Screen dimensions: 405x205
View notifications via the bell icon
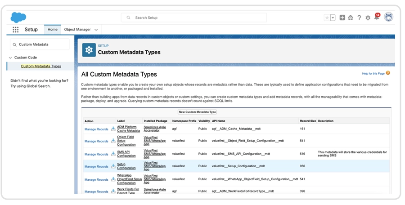coord(377,18)
